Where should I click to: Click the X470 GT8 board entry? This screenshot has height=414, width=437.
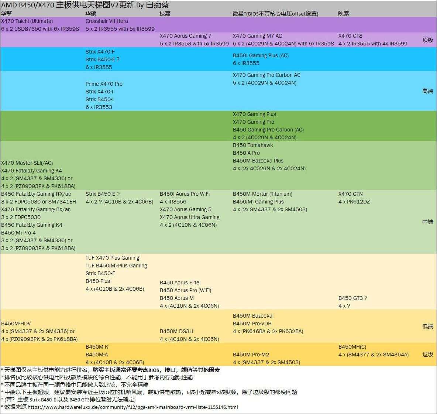(x=350, y=36)
